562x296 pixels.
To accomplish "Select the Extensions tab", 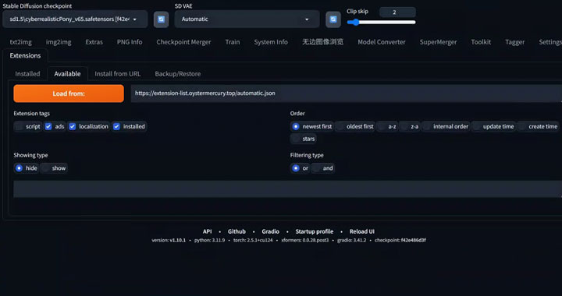I will pos(25,56).
